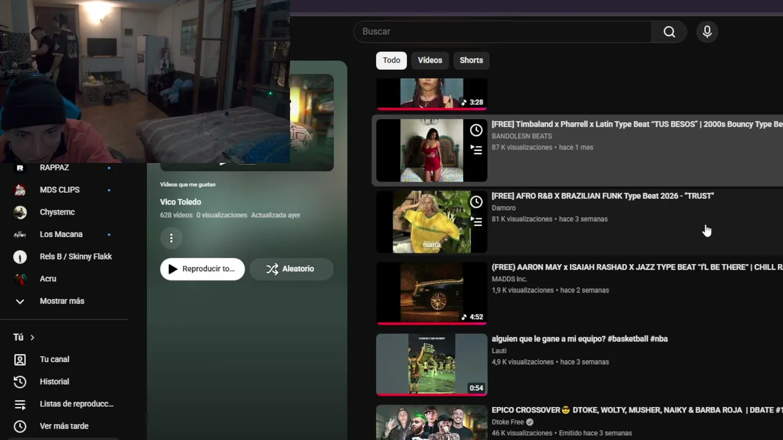The width and height of the screenshot is (783, 440).
Task: Click the watch-later clock on "TRUST" thumbnail
Action: coord(476,202)
